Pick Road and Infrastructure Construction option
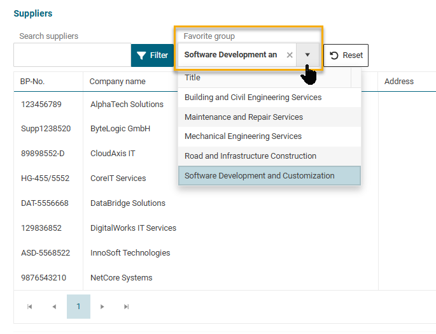Image resolution: width=436 pixels, height=334 pixels. pyautogui.click(x=250, y=156)
